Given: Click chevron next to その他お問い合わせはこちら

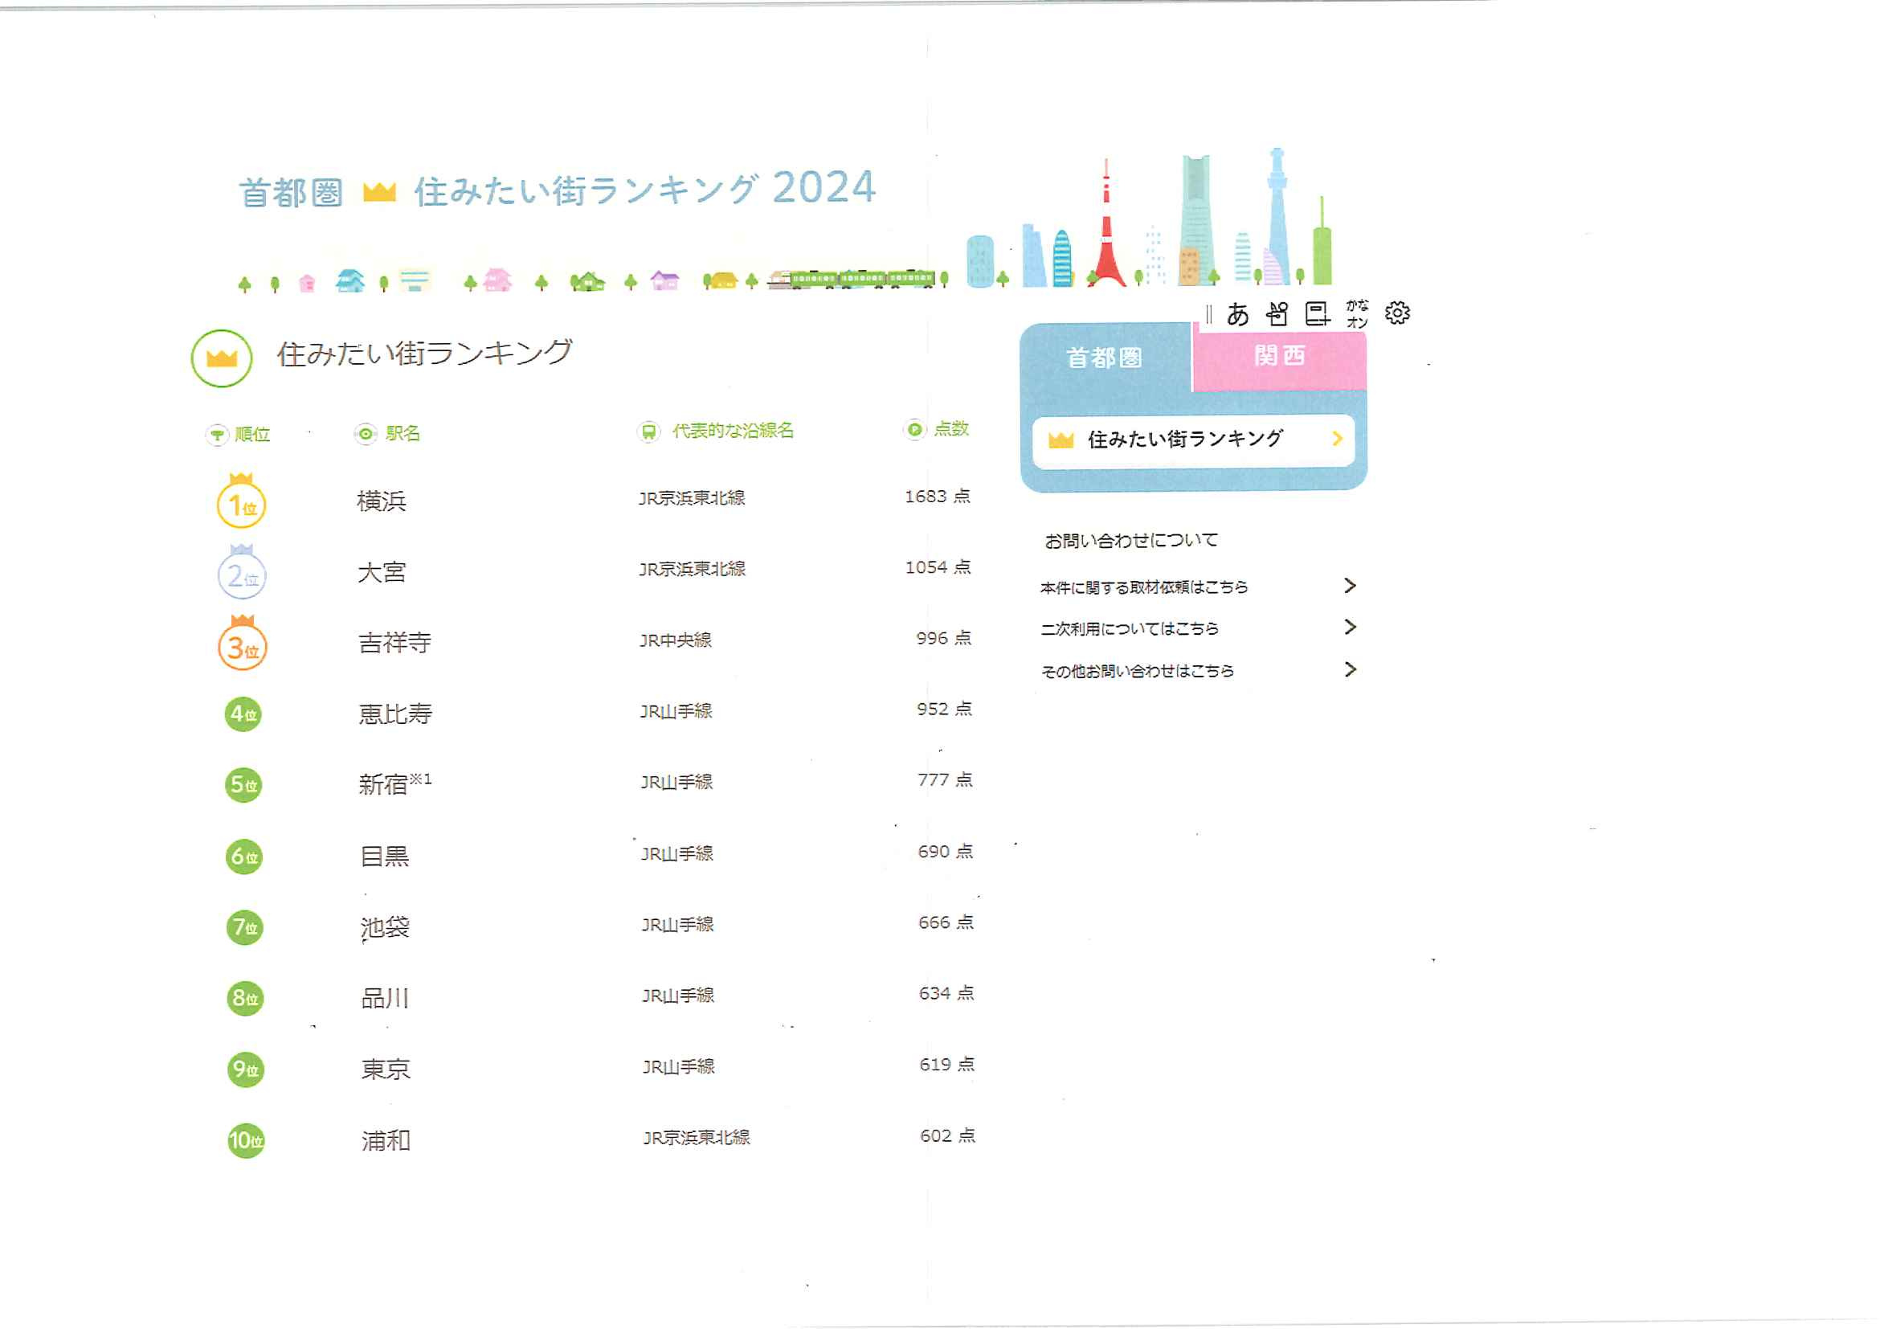Looking at the screenshot, I should [x=1351, y=670].
